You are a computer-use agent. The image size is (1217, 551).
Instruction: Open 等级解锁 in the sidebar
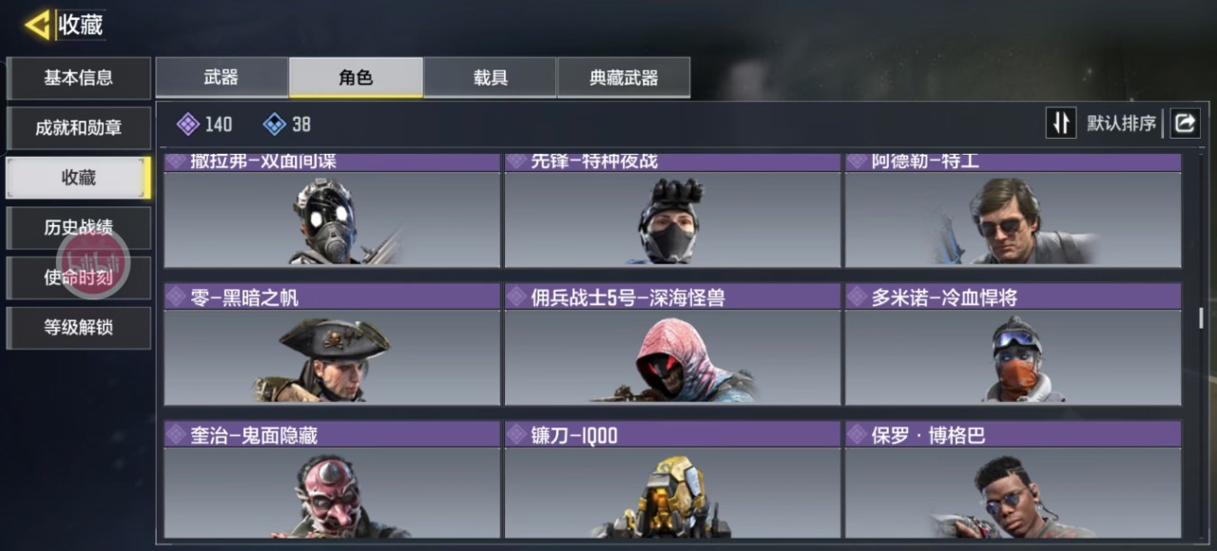(x=78, y=328)
